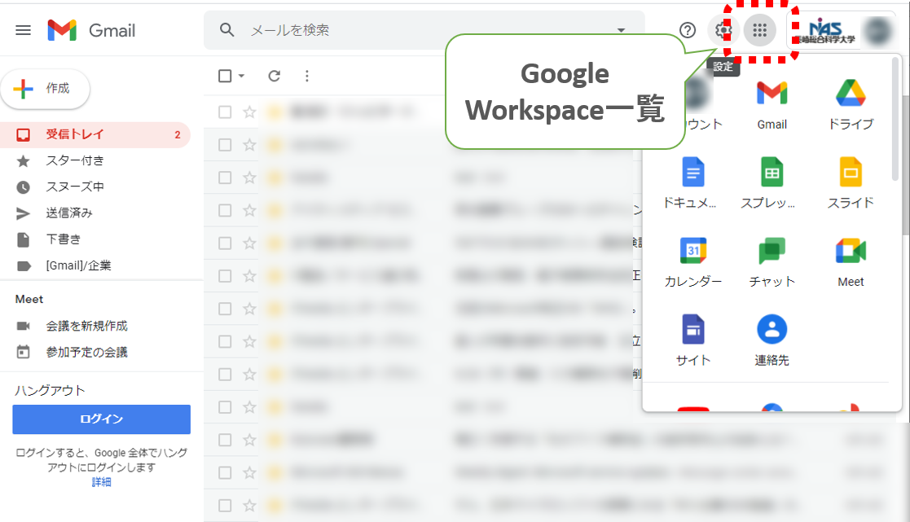Open ドライブ in the apps panel
910x522 pixels.
[x=851, y=105]
